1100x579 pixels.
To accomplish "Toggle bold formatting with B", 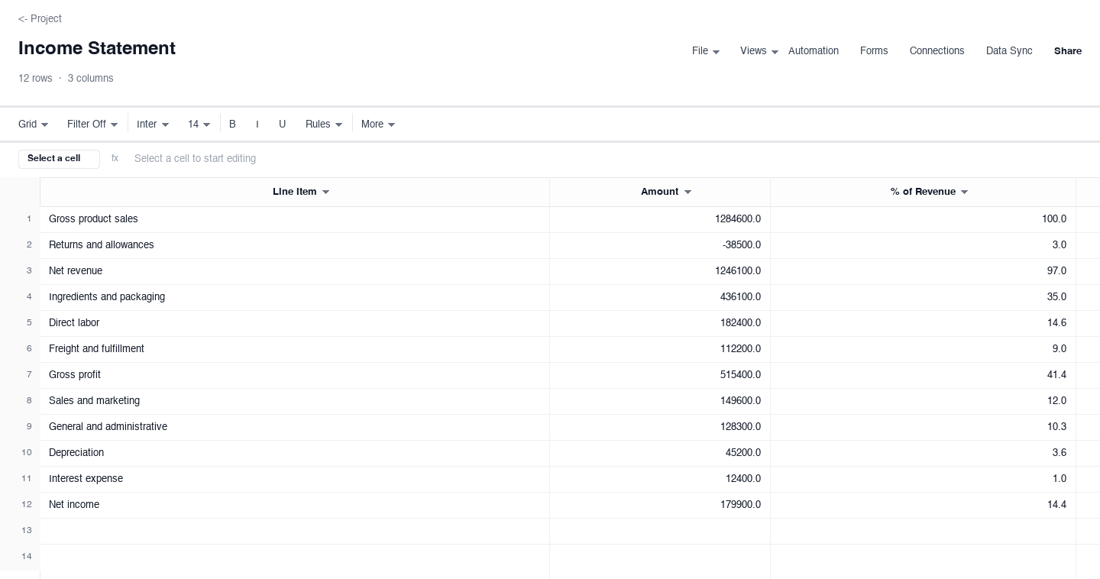I will click(x=232, y=124).
